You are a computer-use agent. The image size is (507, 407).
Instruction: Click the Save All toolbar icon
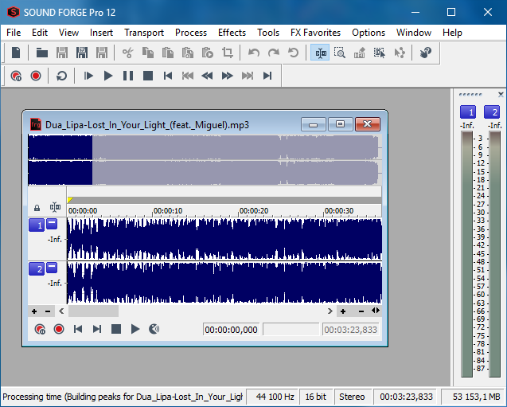click(102, 53)
